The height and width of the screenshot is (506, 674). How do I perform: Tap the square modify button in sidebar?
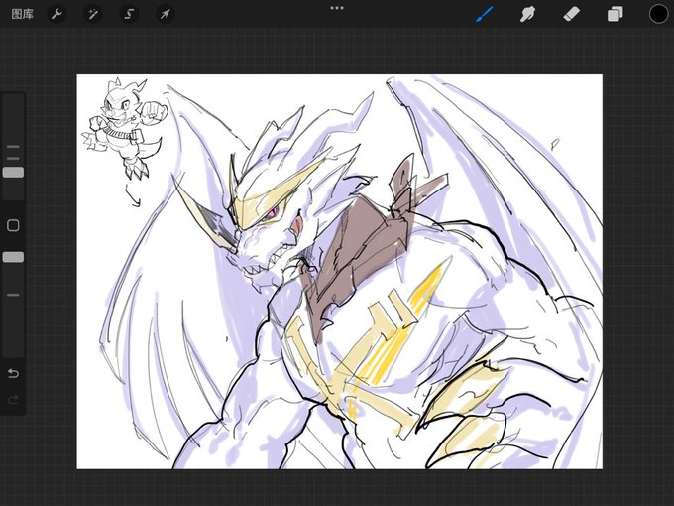tap(13, 225)
